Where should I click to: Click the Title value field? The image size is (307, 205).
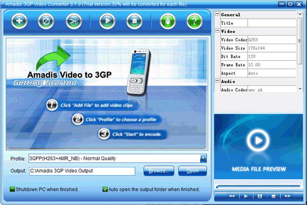pos(272,23)
